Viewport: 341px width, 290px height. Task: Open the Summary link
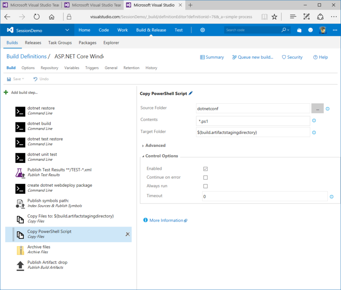[212, 57]
